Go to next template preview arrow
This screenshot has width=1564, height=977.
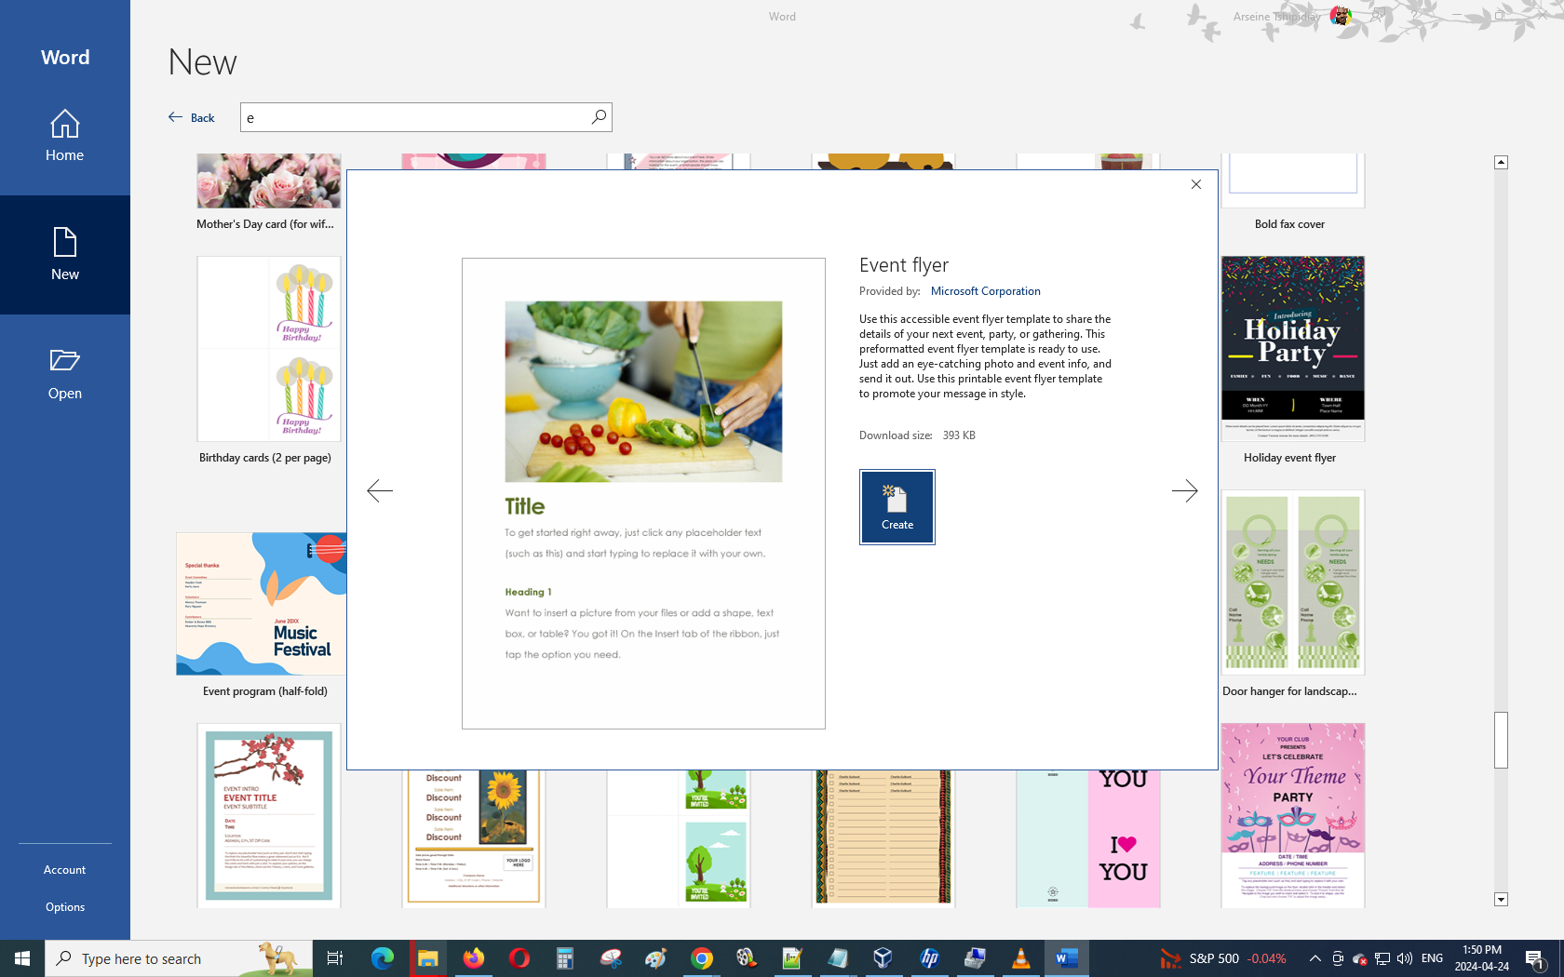tap(1184, 490)
